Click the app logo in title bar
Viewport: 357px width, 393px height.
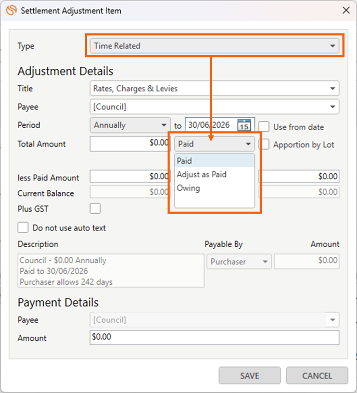[11, 10]
